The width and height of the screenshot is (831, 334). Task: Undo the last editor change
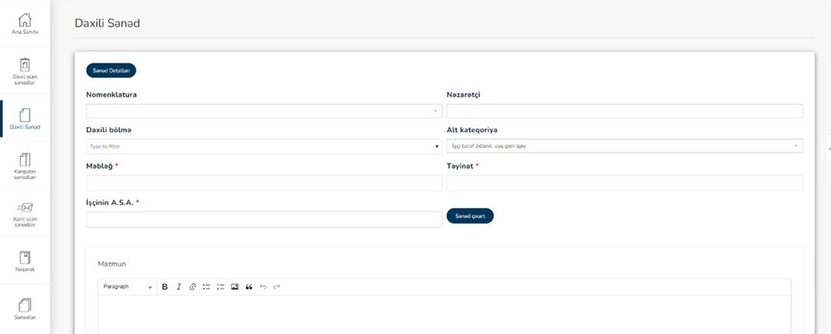pyautogui.click(x=263, y=287)
